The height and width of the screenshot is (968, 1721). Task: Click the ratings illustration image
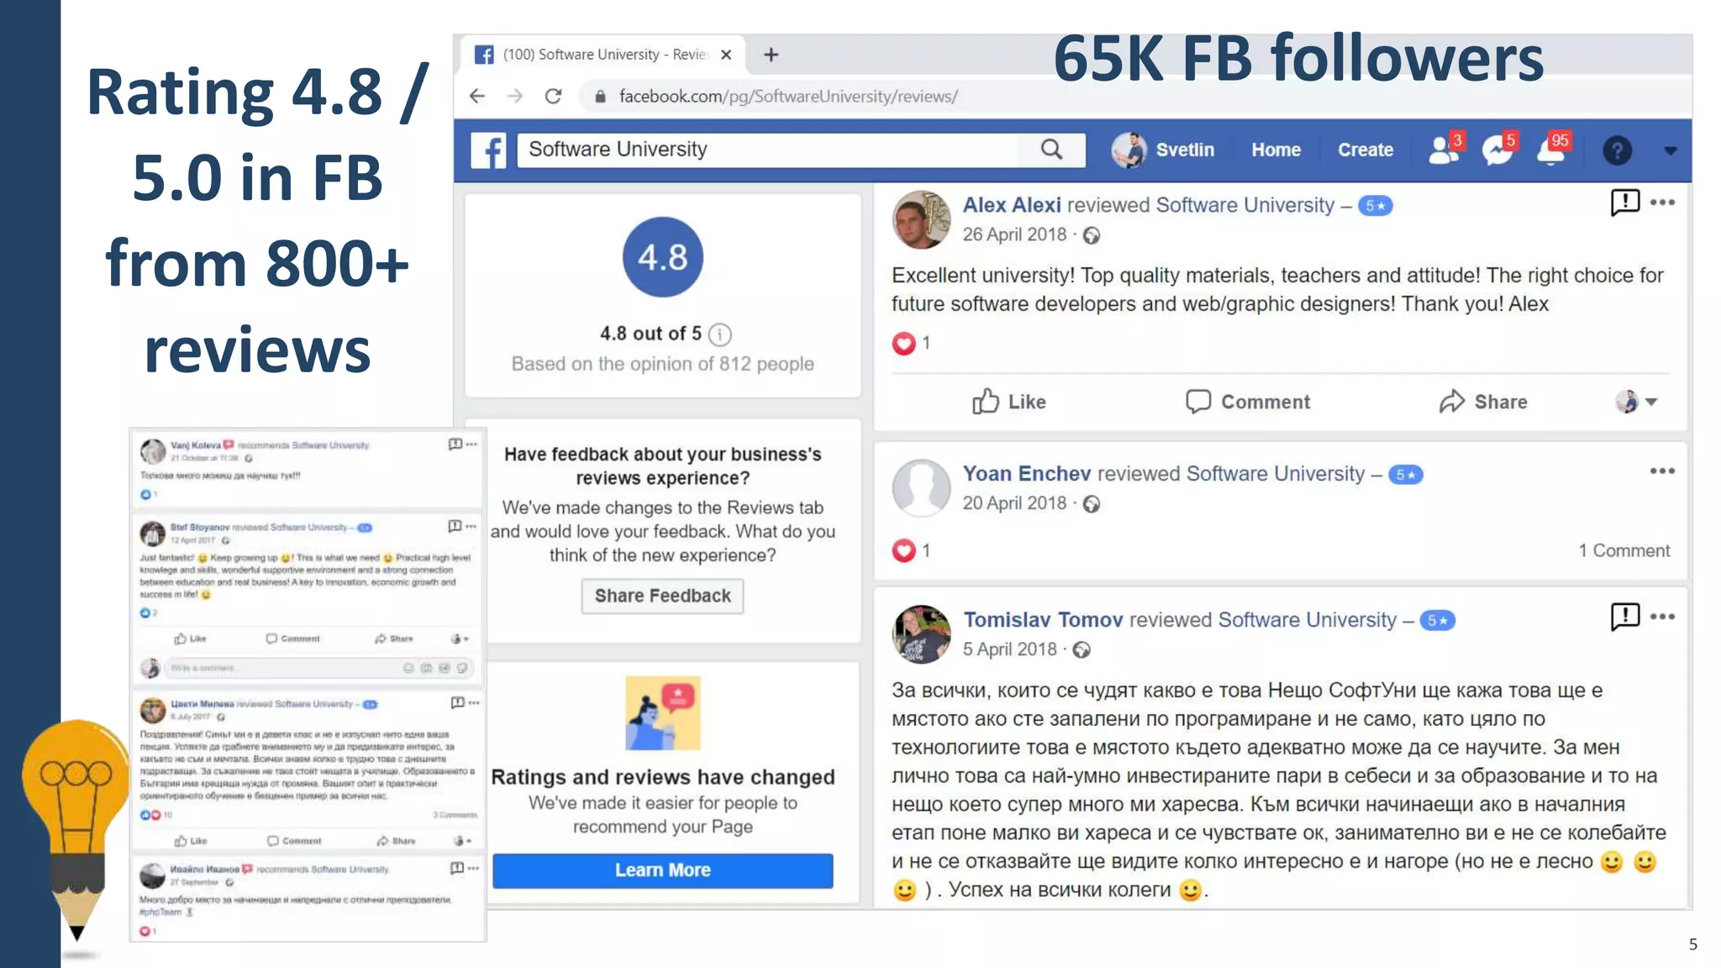click(x=662, y=713)
